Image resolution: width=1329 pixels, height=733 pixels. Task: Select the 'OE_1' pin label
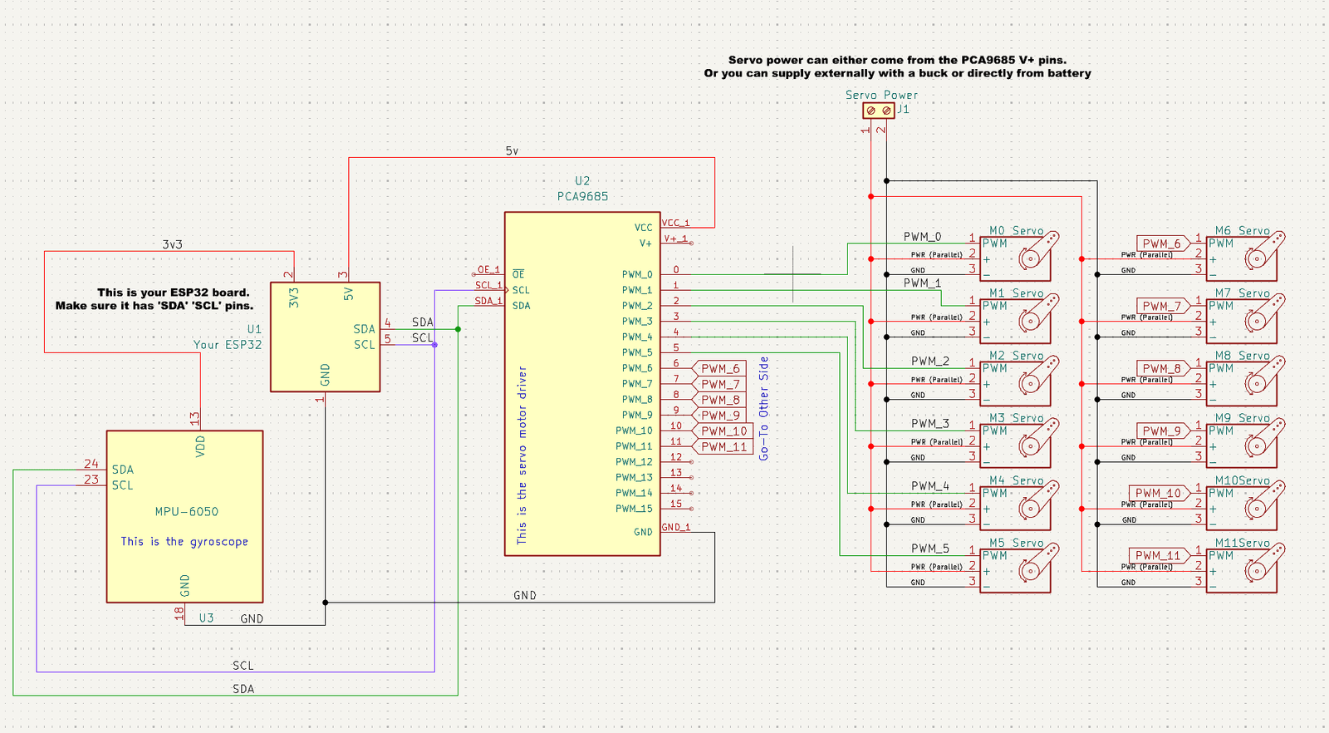click(488, 270)
